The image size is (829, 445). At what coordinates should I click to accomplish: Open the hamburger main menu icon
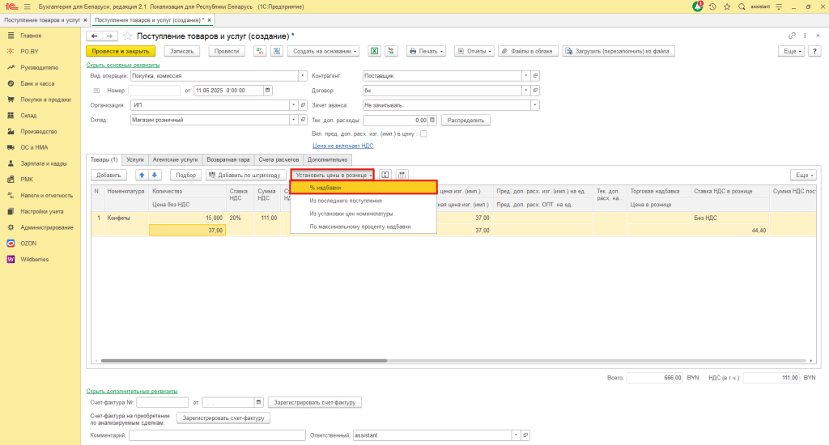tap(27, 6)
